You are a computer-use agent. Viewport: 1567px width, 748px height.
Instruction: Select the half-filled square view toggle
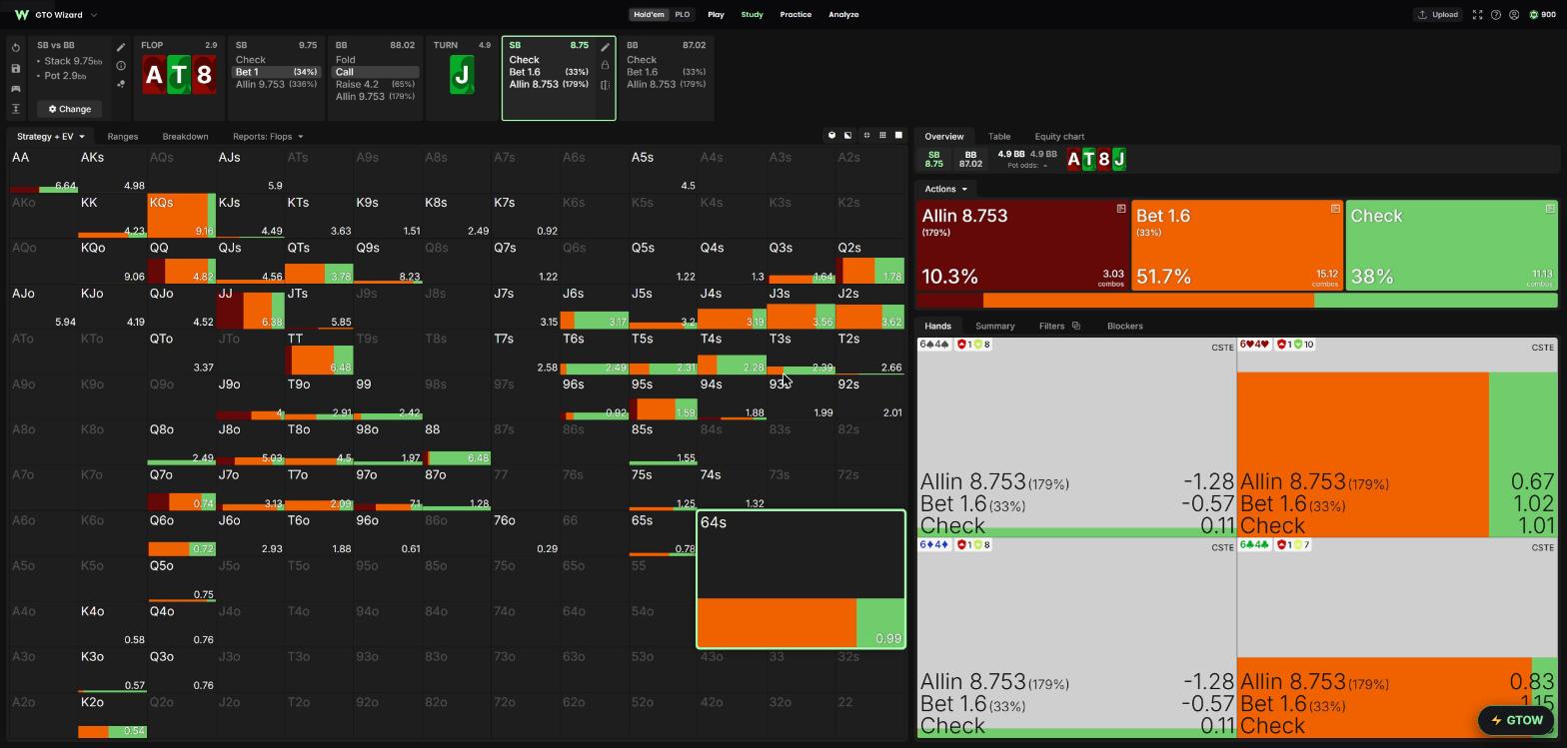[848, 136]
